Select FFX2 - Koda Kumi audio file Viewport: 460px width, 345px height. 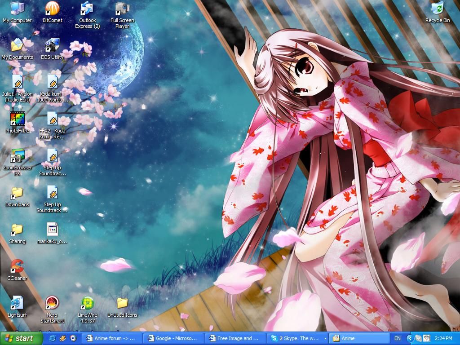[52, 126]
